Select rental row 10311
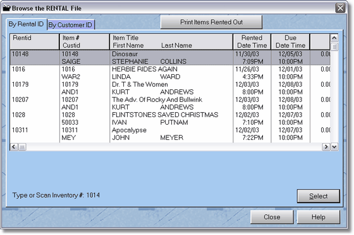354x235 pixels. coord(170,134)
